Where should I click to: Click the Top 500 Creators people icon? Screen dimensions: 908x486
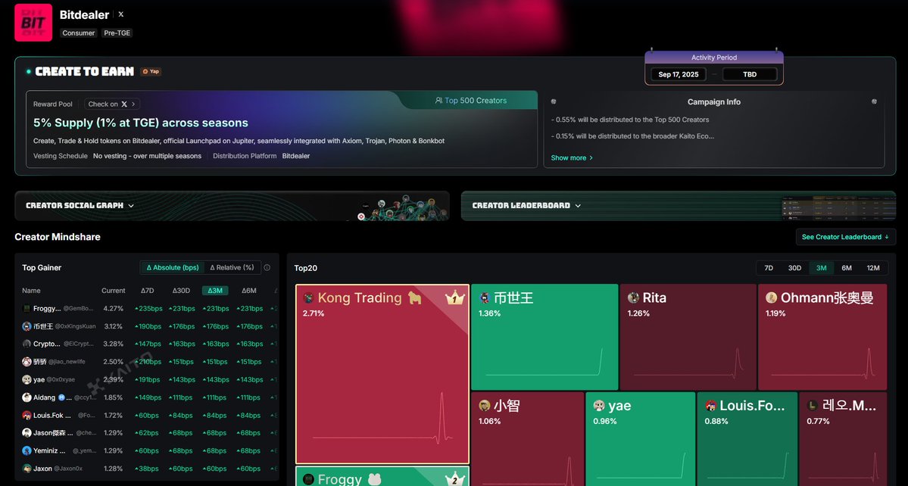[438, 101]
